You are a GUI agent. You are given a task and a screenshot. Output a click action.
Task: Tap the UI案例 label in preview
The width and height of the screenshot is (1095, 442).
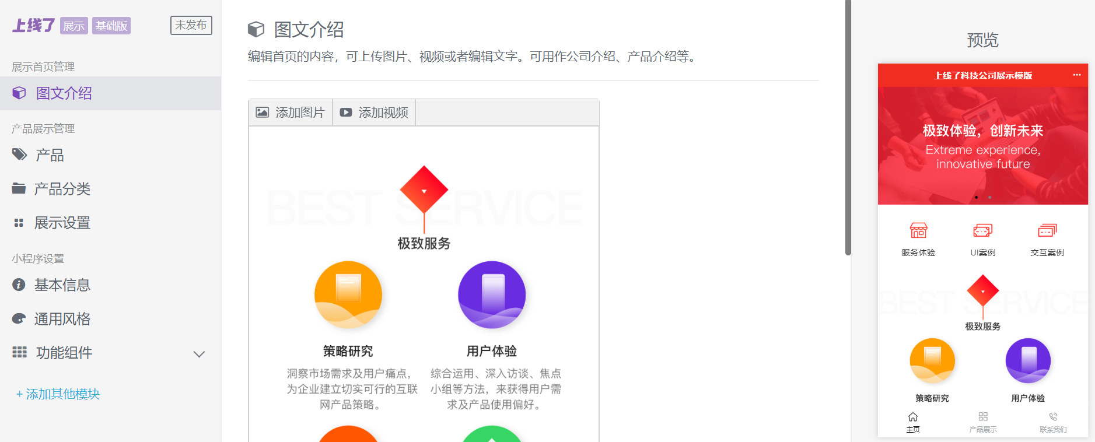point(983,252)
